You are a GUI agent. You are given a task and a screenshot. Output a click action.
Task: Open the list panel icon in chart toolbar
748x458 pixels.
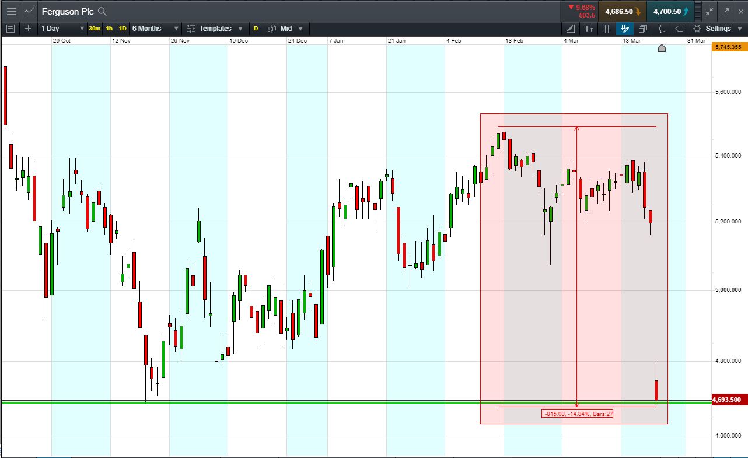[11, 28]
